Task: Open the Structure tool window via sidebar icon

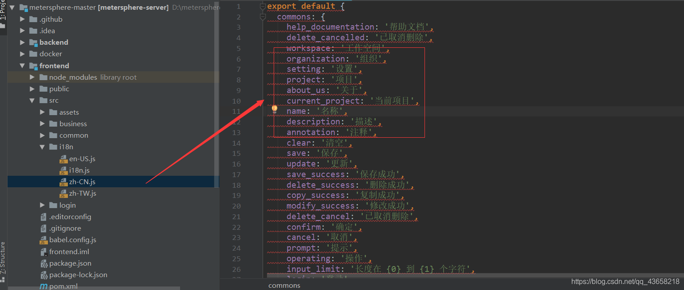Action: tap(4, 257)
